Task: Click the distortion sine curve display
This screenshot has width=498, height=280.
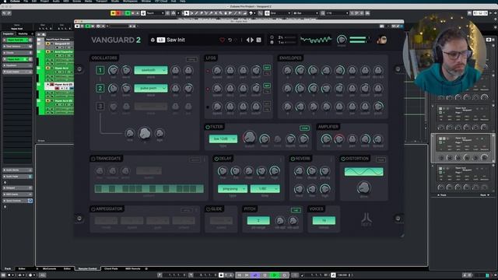Action: click(x=364, y=172)
